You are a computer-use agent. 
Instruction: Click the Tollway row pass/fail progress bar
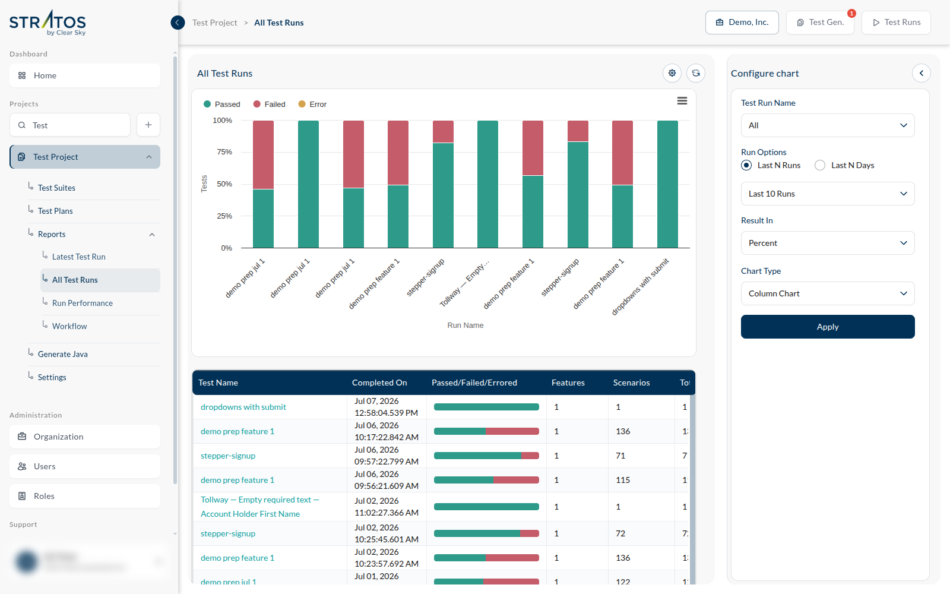(x=486, y=507)
